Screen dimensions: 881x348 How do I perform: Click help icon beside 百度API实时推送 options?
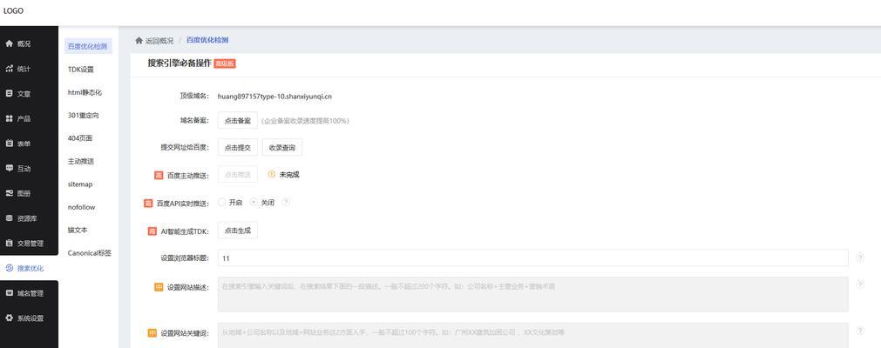click(286, 202)
